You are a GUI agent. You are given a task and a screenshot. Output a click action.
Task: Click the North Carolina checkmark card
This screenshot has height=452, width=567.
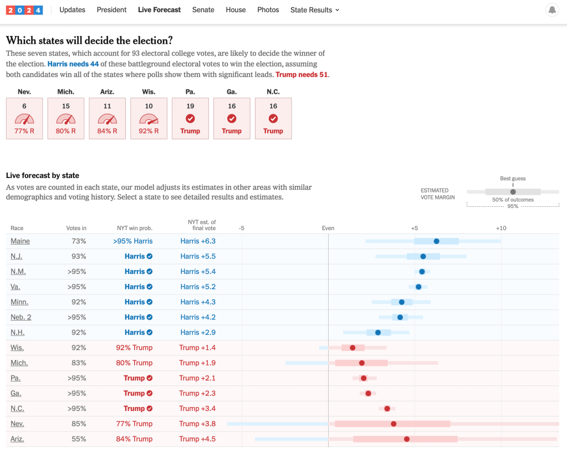coord(273,119)
